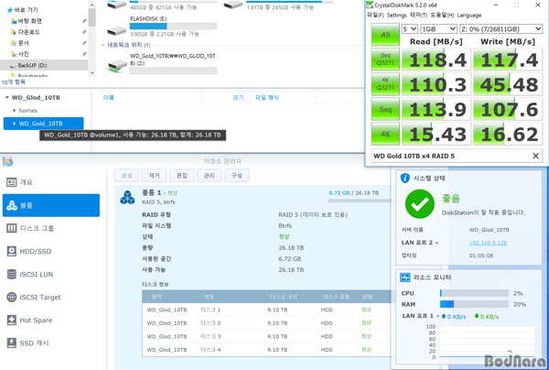Click the Configure button in volume toolbar

pos(237,176)
